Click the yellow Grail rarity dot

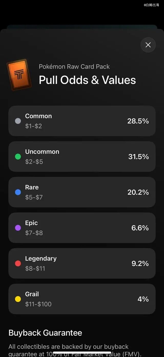[18, 299]
